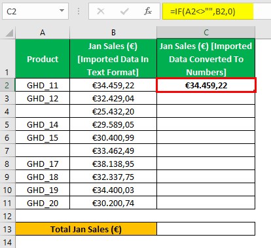The height and width of the screenshot is (248, 271).
Task: Select cell A3 containing GHD_12
Action: coord(43,98)
